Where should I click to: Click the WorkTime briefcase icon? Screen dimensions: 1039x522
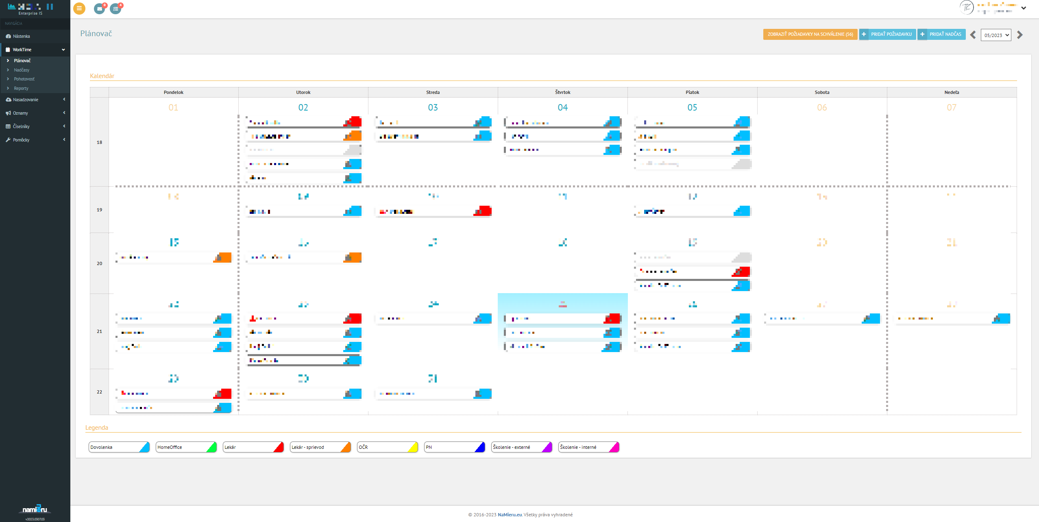click(7, 49)
